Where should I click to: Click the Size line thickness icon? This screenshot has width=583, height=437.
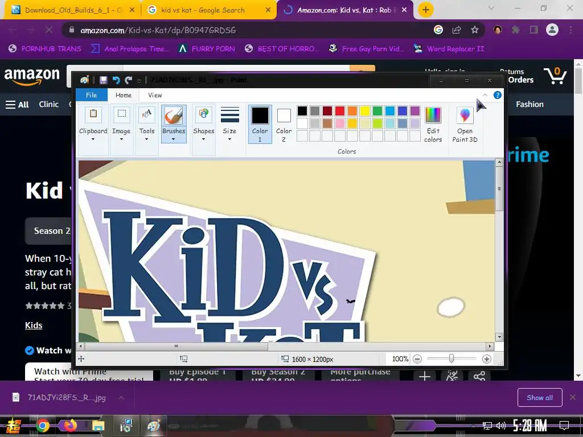[x=230, y=115]
